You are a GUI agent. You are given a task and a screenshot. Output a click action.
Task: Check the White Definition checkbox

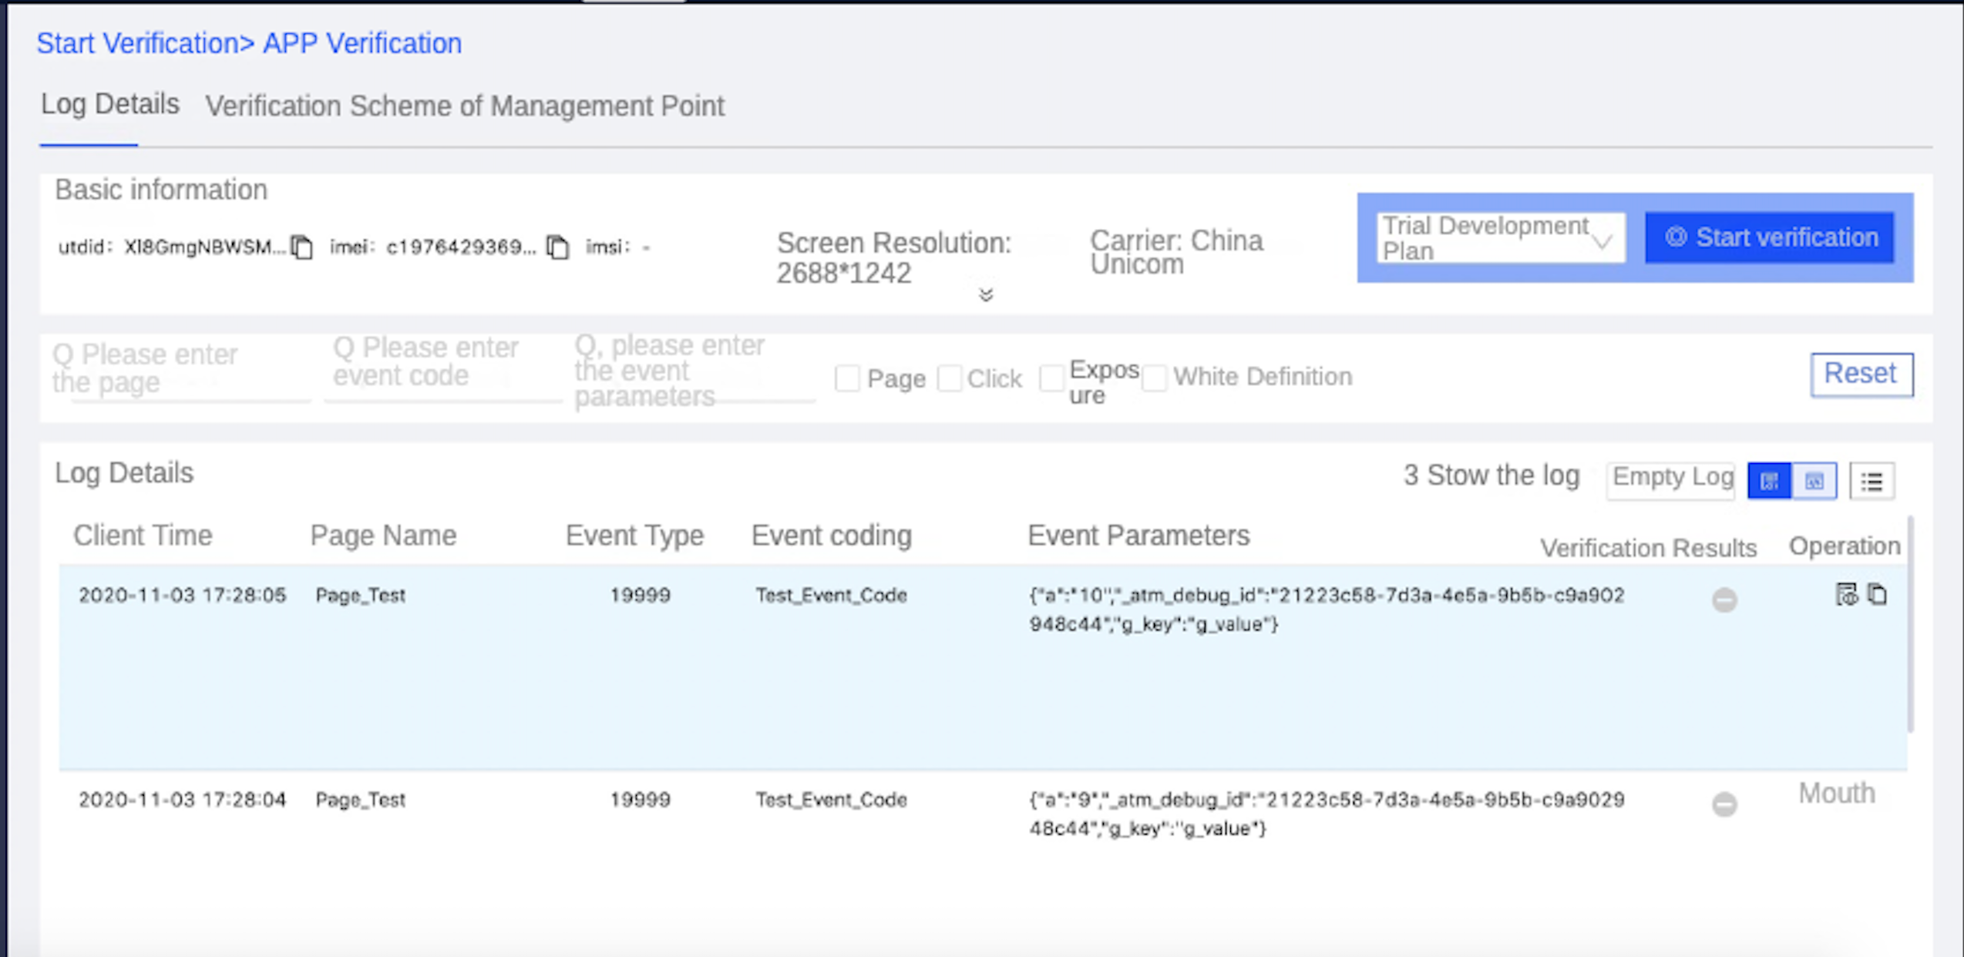click(1154, 378)
